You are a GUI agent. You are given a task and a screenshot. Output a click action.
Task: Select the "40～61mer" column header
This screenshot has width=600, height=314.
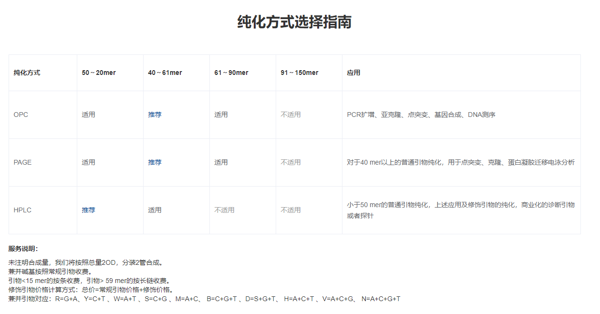(165, 73)
